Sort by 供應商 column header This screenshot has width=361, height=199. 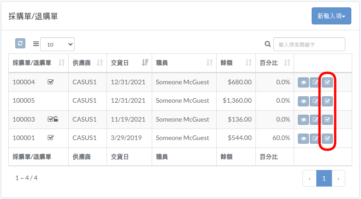coord(88,63)
